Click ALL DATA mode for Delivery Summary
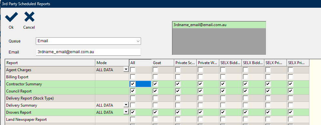 coord(105,105)
